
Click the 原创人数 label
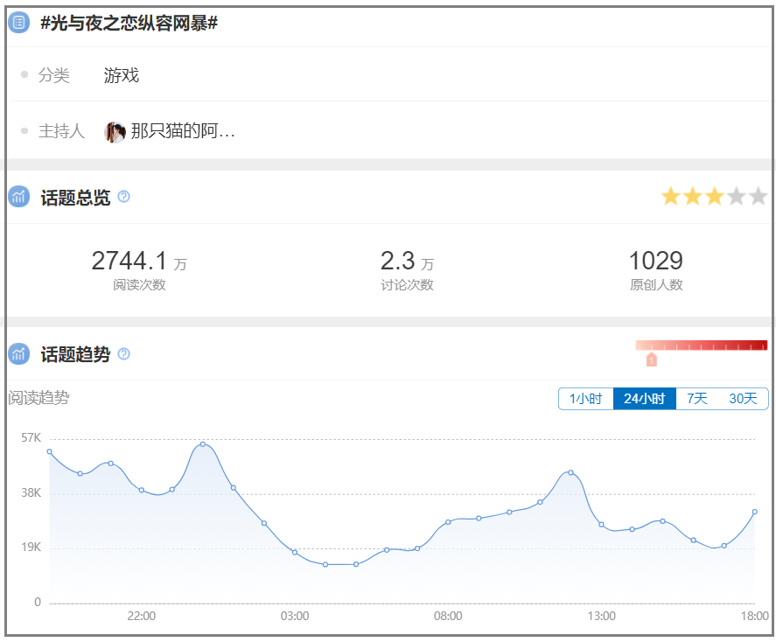(x=656, y=285)
